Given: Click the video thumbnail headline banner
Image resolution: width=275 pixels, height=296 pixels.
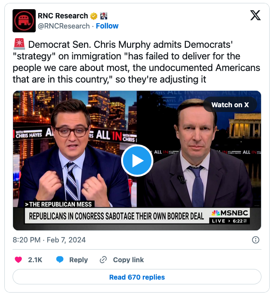Looking at the screenshot, I should pyautogui.click(x=116, y=216).
